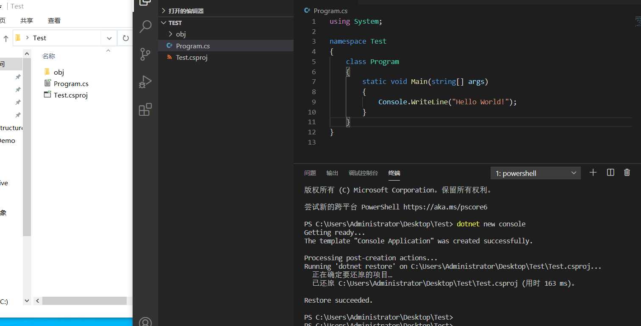Click 'class Program' line in editor
The width and height of the screenshot is (641, 326).
[372, 61]
